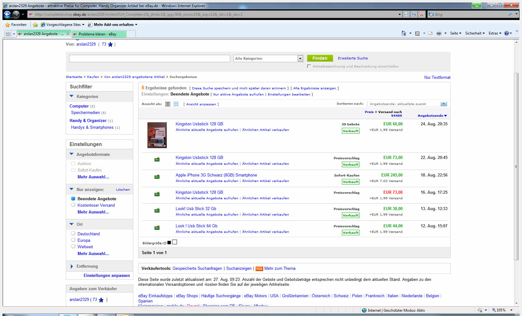
Task: Select gallery view icon next to Ansicht als
Action: [176, 104]
